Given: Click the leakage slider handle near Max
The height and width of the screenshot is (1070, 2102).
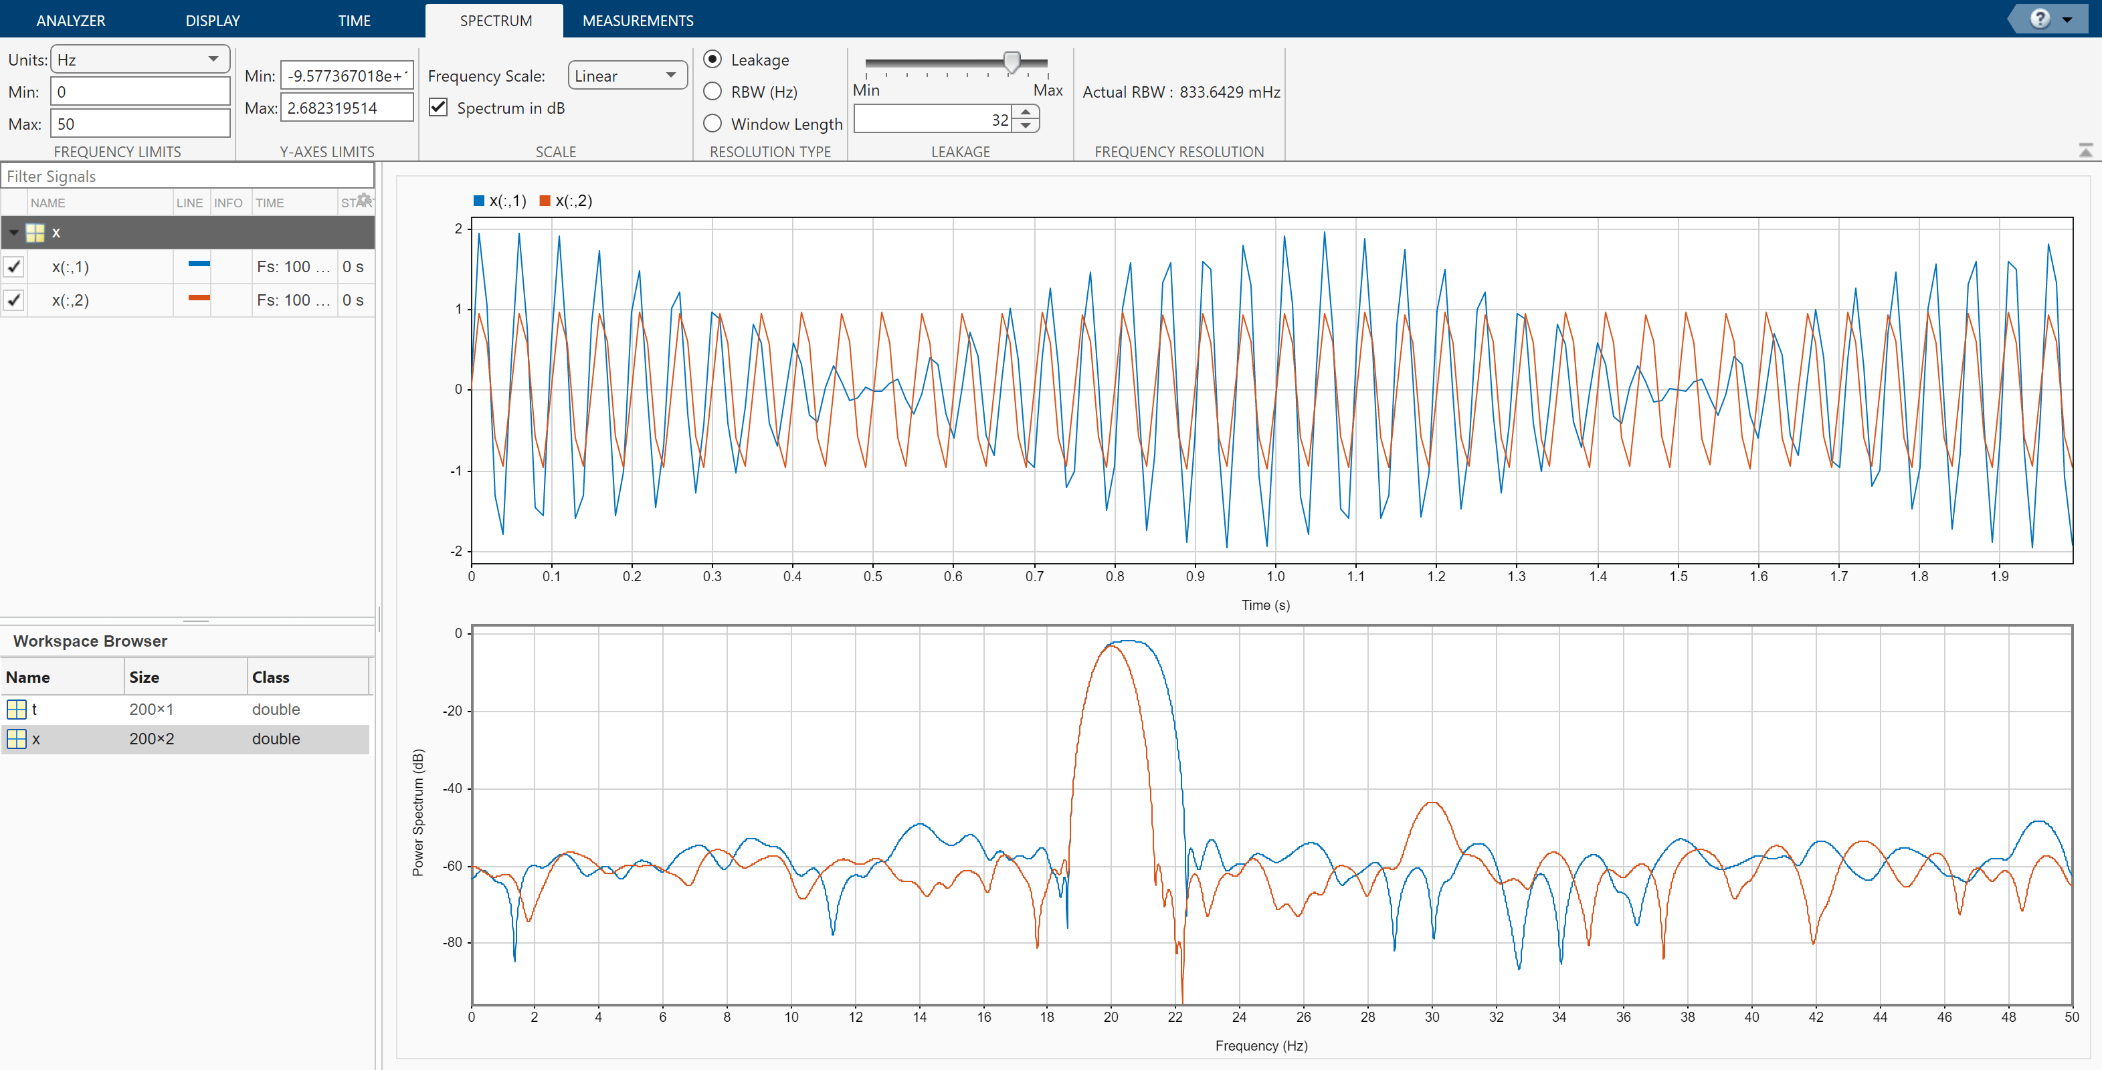Looking at the screenshot, I should click(1011, 63).
